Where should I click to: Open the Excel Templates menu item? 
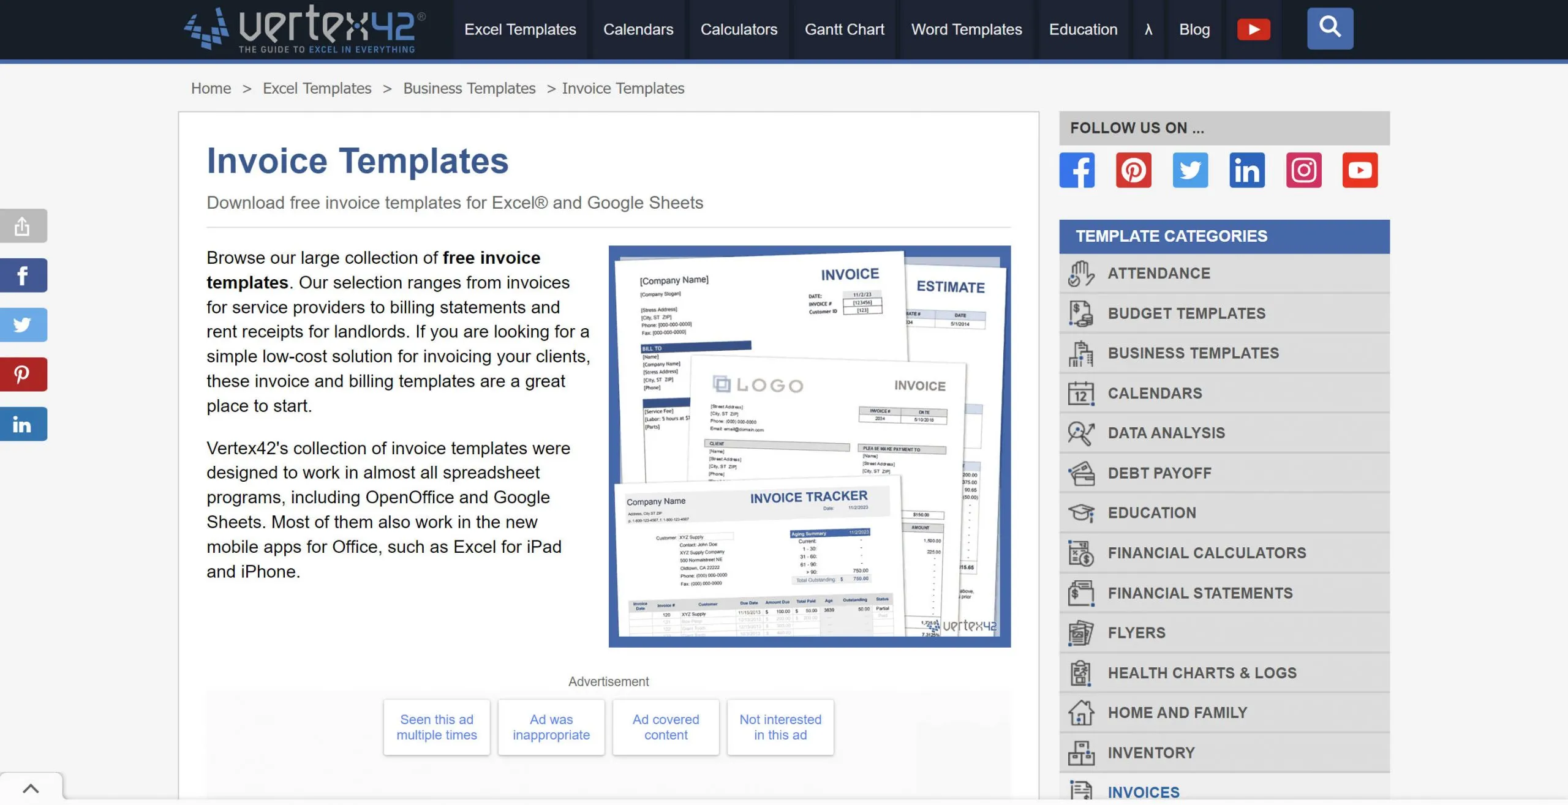tap(521, 29)
